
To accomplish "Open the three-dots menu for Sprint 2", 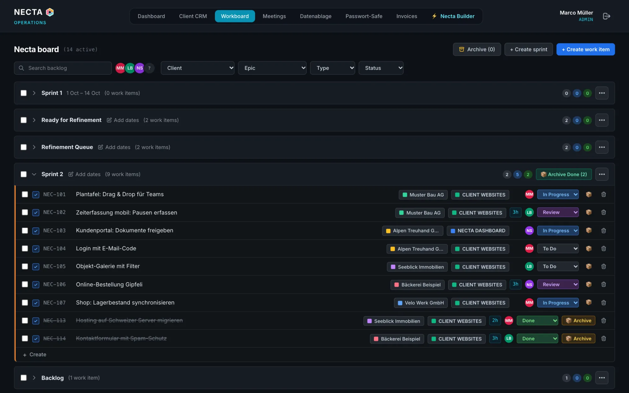I will point(602,174).
